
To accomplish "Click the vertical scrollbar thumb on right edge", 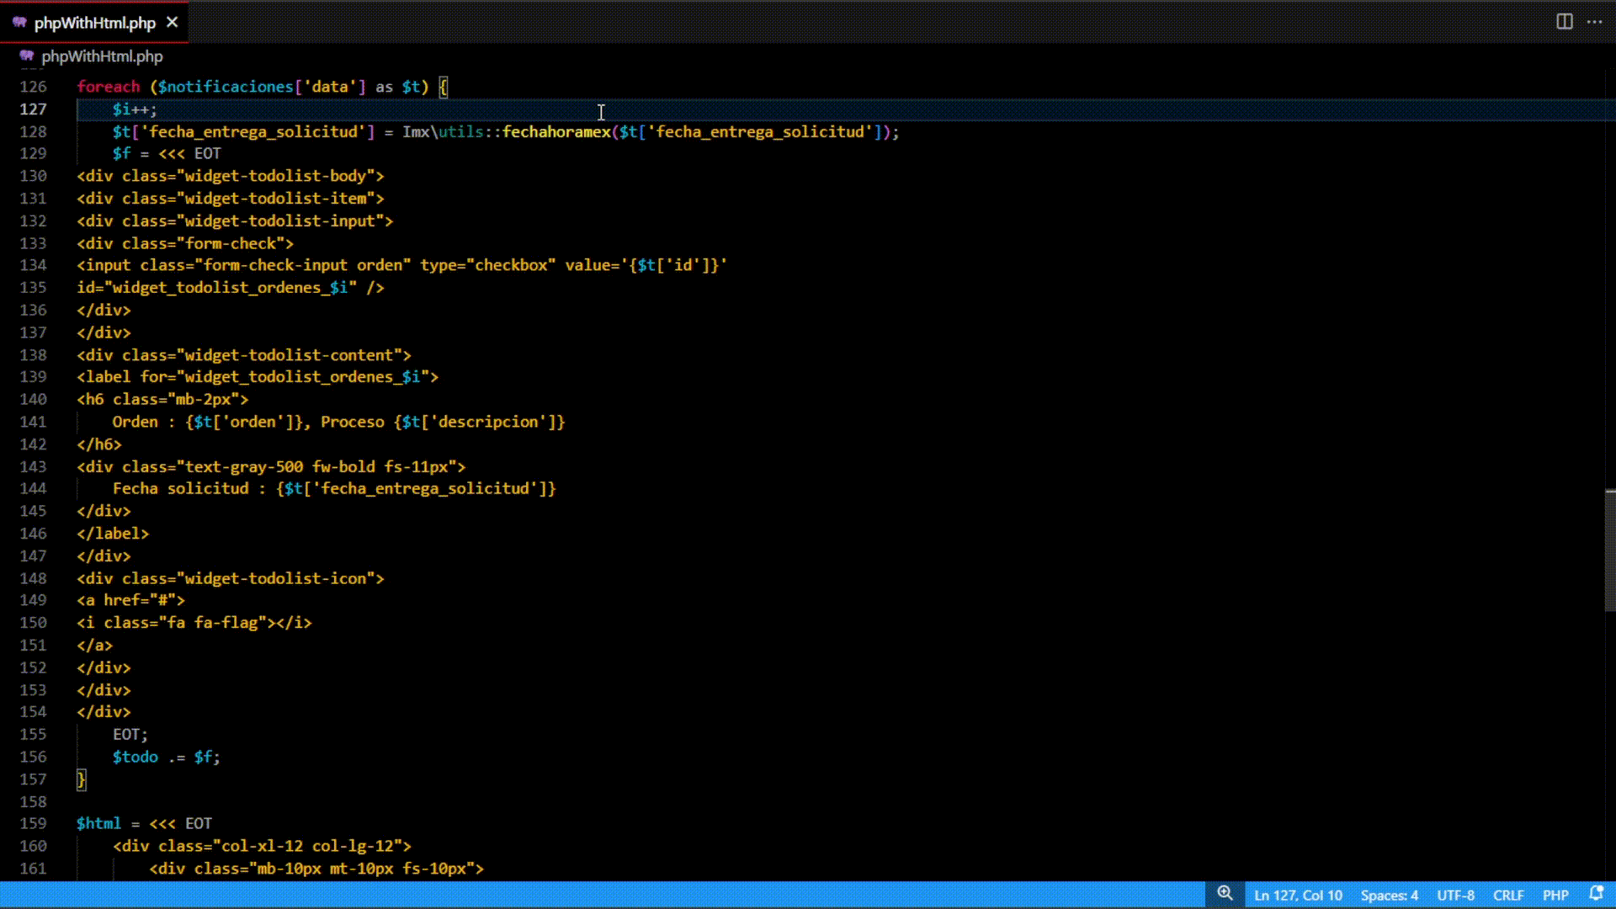I will (x=1609, y=550).
